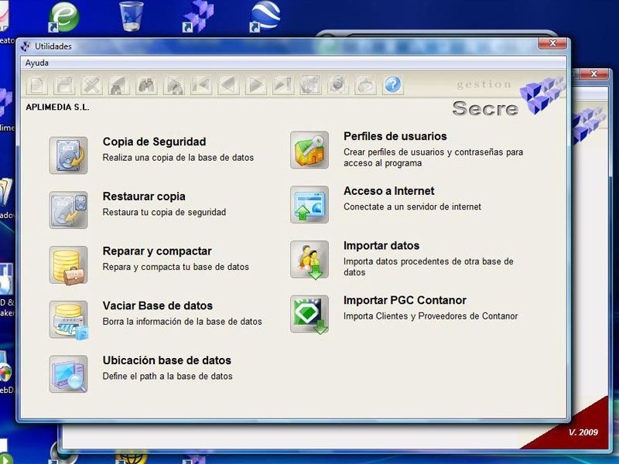Click text 'Importa datos procedentes de otra base de datos'

[x=429, y=267]
